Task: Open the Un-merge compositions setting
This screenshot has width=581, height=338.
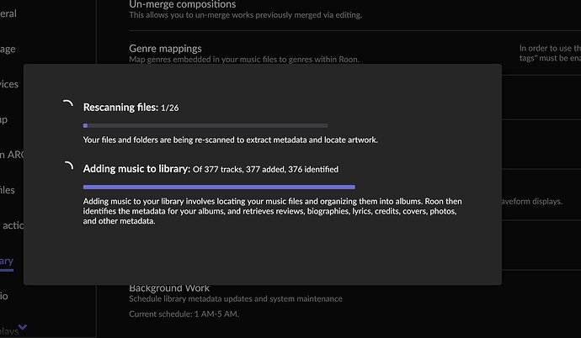Action: 181,4
